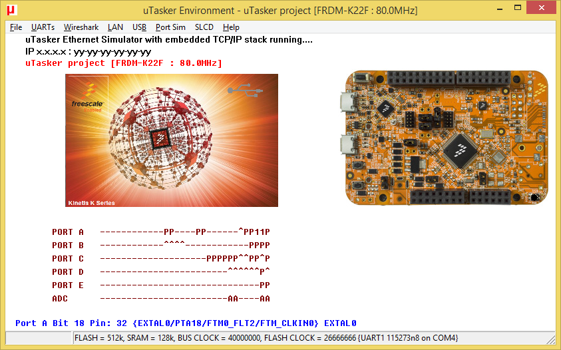Click the Freescale Kinetis K Series image

172,140
